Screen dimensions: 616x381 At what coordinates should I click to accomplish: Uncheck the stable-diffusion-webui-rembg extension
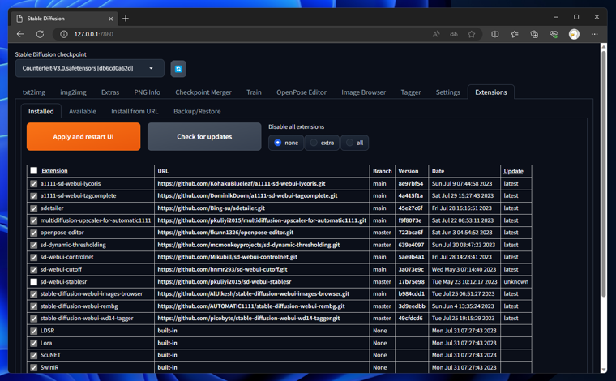pos(34,306)
